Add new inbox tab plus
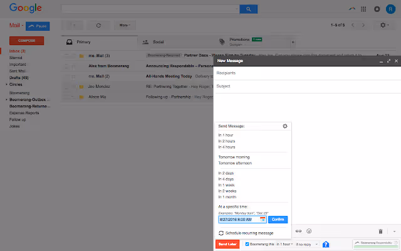 293,42
